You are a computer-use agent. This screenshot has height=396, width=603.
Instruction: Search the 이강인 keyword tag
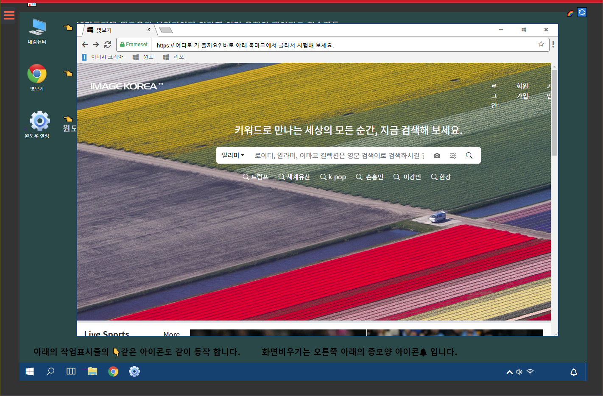pyautogui.click(x=407, y=177)
